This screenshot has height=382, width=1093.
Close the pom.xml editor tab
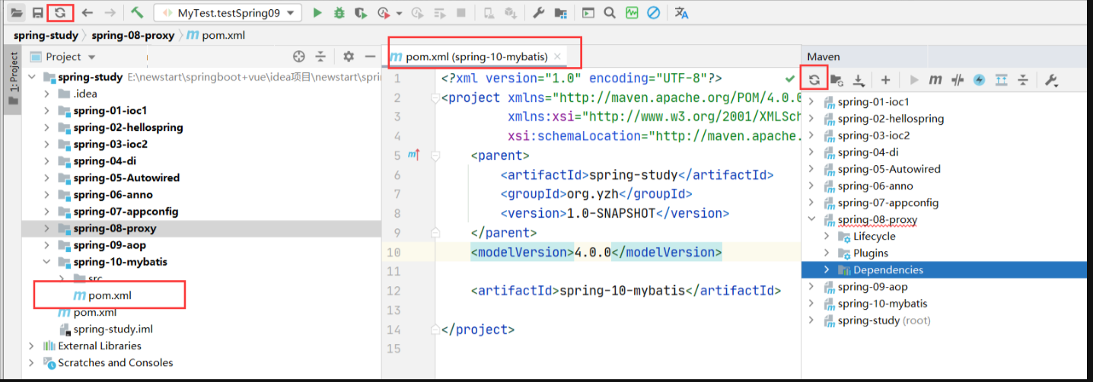tap(557, 56)
